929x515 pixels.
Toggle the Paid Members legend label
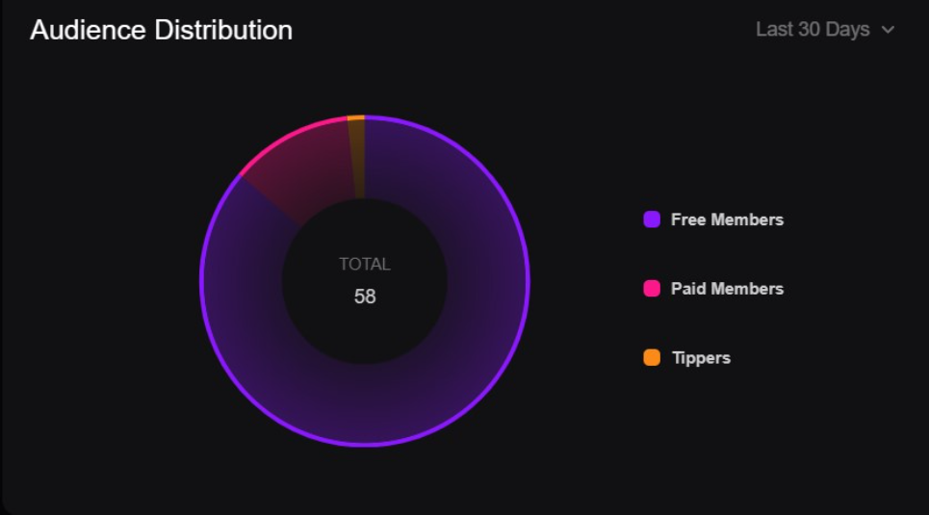click(x=727, y=289)
